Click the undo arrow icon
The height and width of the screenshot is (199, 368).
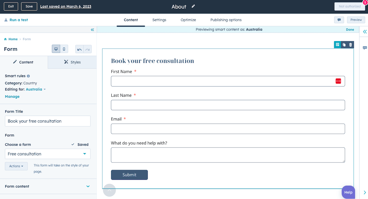[x=79, y=49]
